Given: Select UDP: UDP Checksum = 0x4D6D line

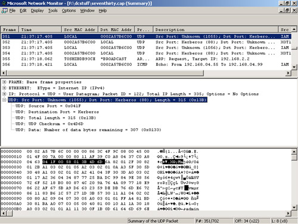Looking at the screenshot, I should (49, 124).
